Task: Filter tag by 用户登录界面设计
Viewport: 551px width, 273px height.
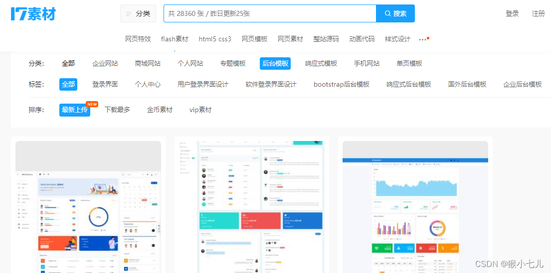Action: coord(203,85)
